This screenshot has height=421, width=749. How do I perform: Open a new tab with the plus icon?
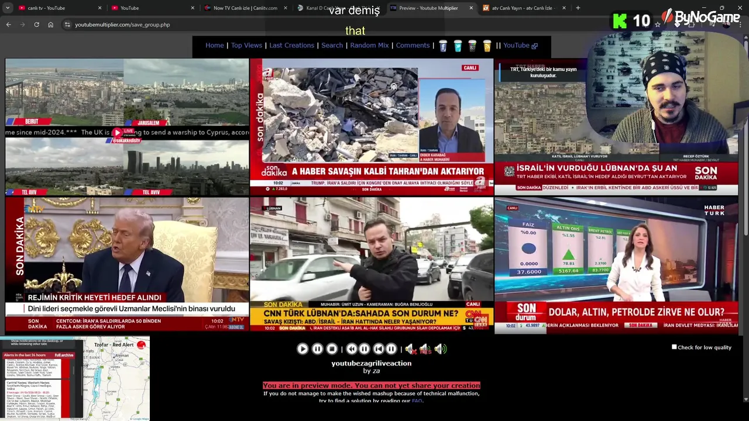[x=578, y=8]
